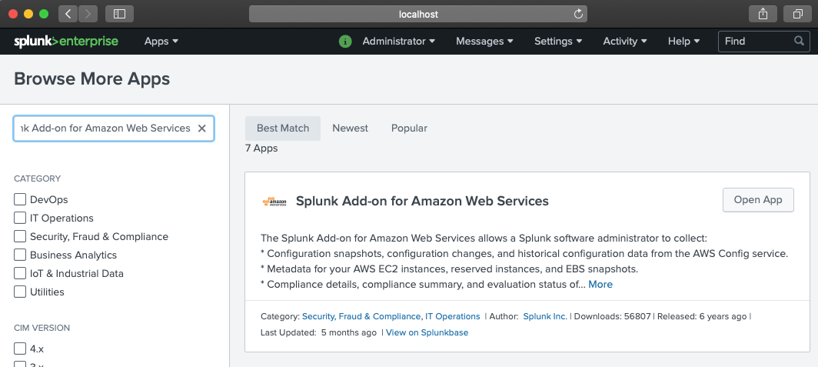Go back with browser back arrow

68,14
